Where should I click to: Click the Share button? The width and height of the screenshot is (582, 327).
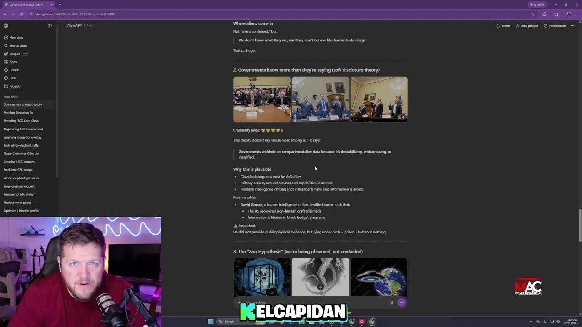(x=503, y=26)
